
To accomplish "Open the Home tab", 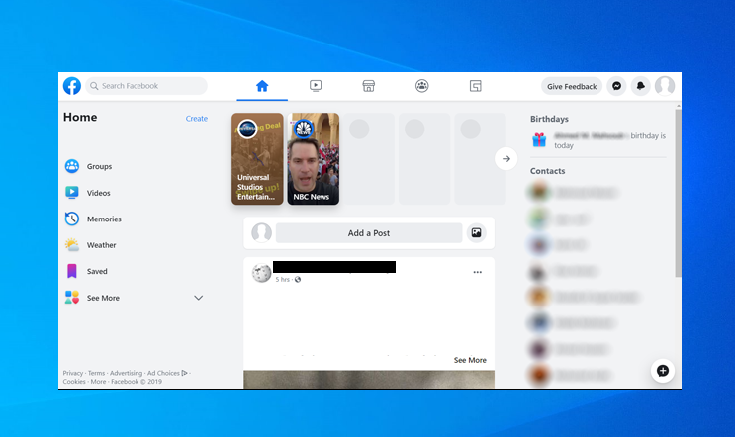I will pyautogui.click(x=262, y=86).
